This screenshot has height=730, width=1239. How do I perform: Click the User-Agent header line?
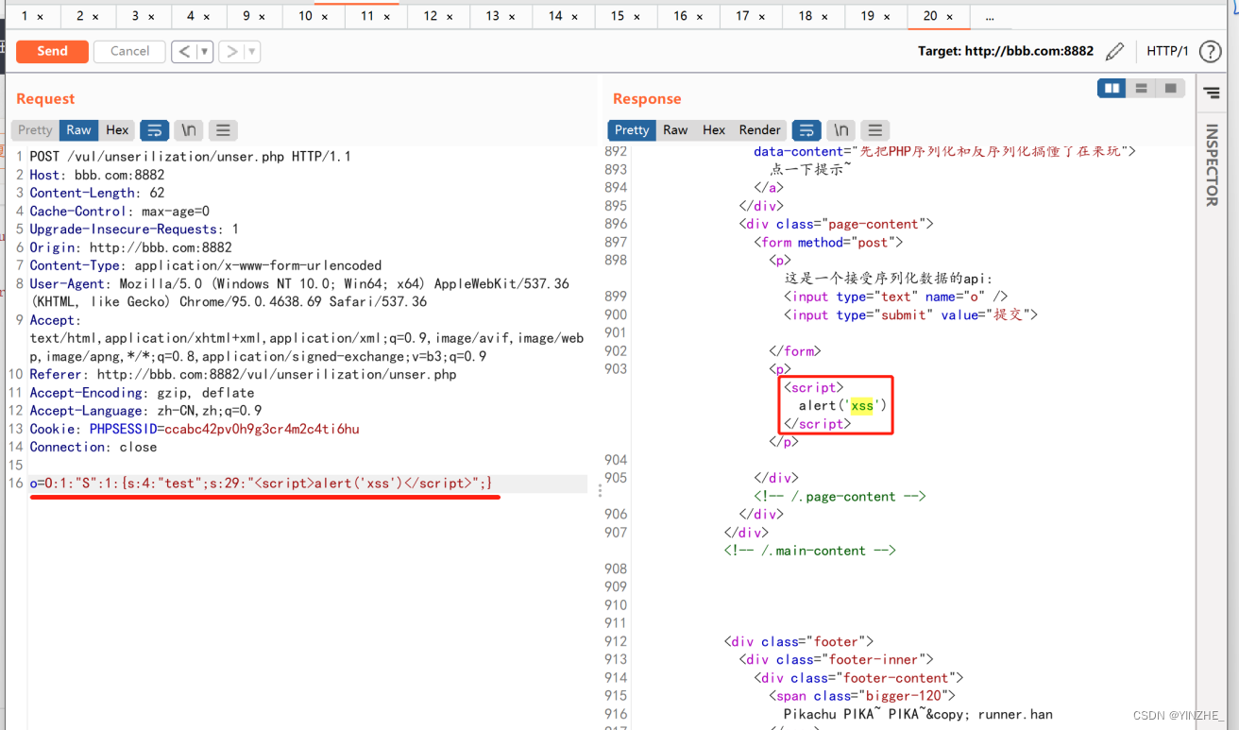pyautogui.click(x=299, y=293)
